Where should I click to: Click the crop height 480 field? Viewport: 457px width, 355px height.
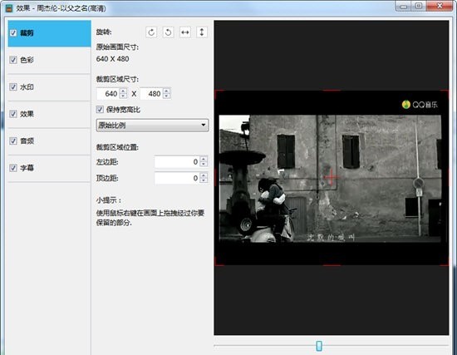(x=151, y=94)
